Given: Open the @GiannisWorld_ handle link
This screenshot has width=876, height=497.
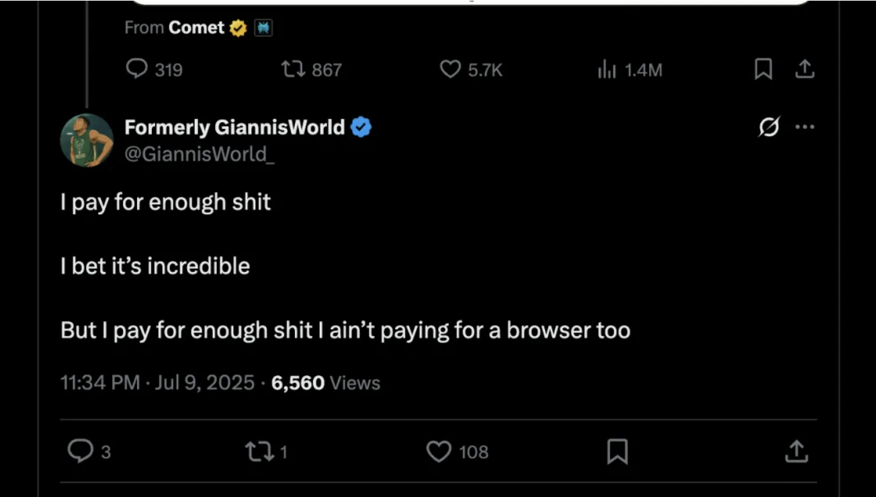Looking at the screenshot, I should click(x=200, y=154).
